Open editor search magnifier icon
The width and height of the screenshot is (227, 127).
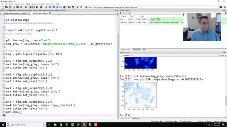(117, 13)
